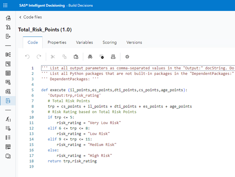Open the f() functions sidebar icon
This screenshot has height=177, width=235.
(8, 119)
